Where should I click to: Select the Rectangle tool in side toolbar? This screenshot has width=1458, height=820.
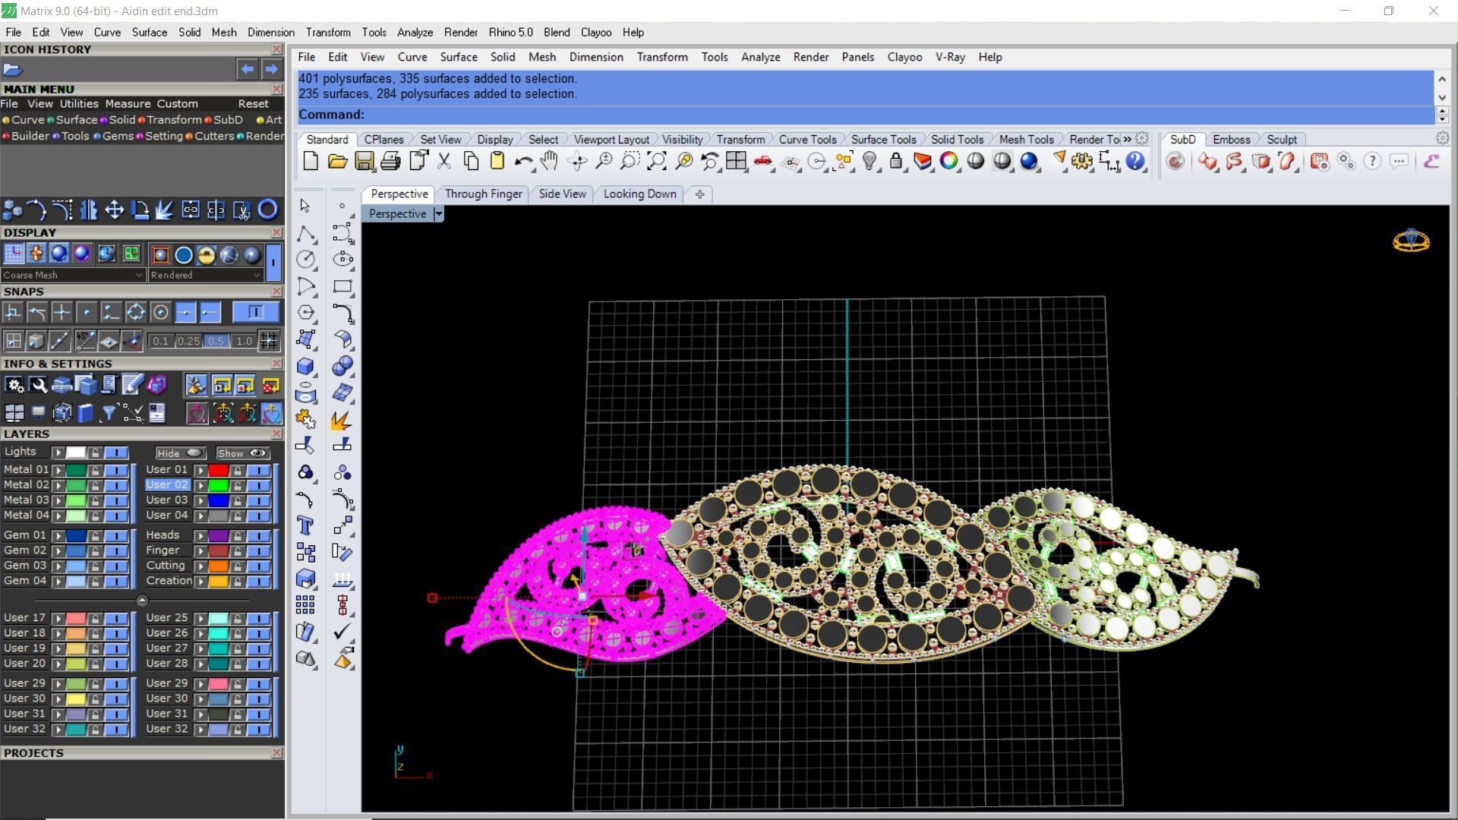coord(342,286)
